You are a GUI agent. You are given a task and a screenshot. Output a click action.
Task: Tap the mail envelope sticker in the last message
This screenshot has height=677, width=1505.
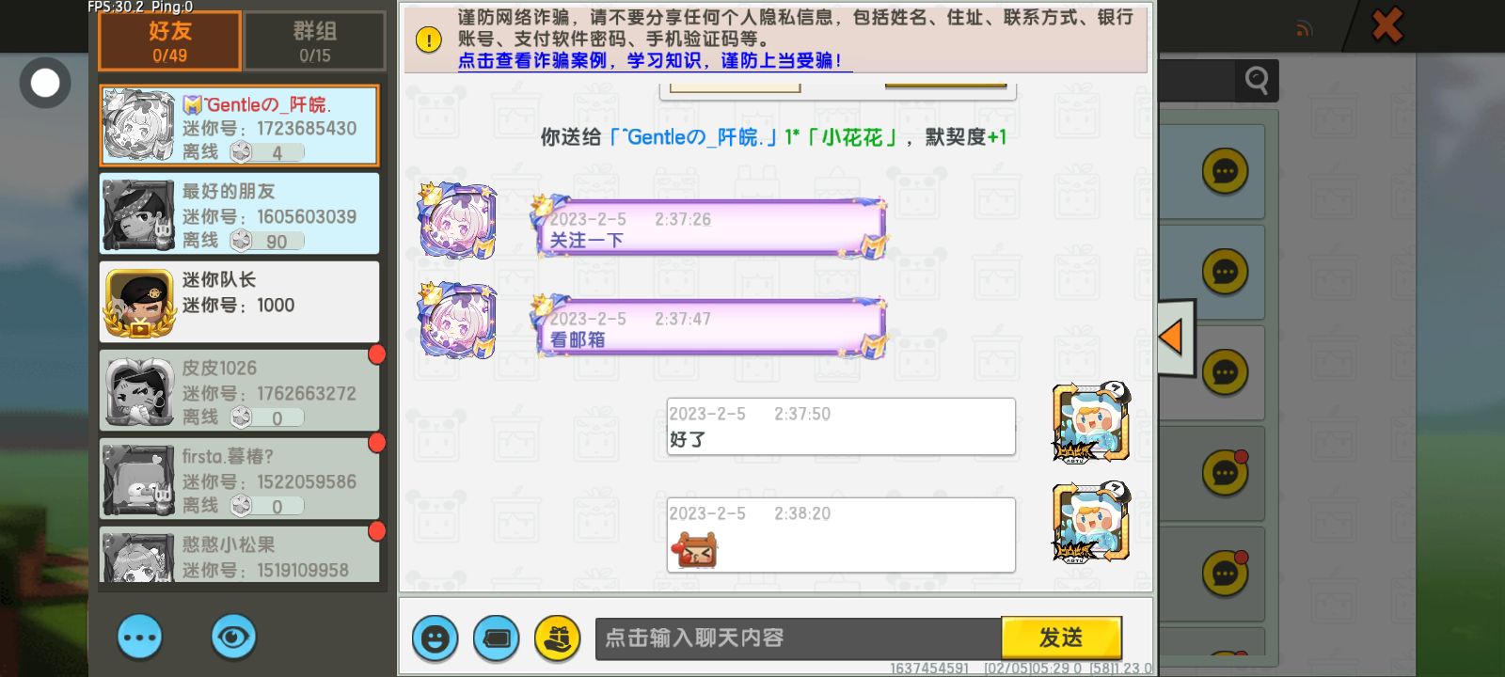694,549
